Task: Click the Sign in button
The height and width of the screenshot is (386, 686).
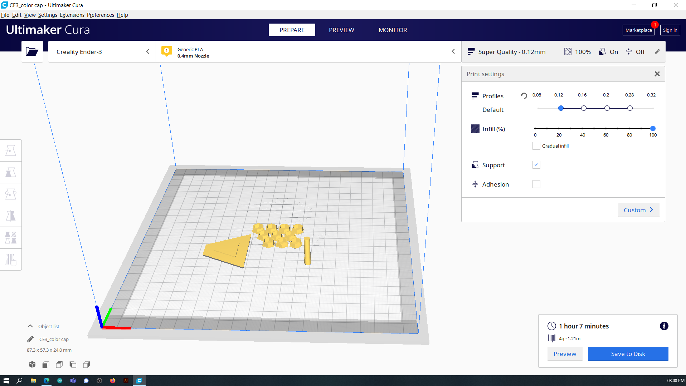Action: coord(670,30)
